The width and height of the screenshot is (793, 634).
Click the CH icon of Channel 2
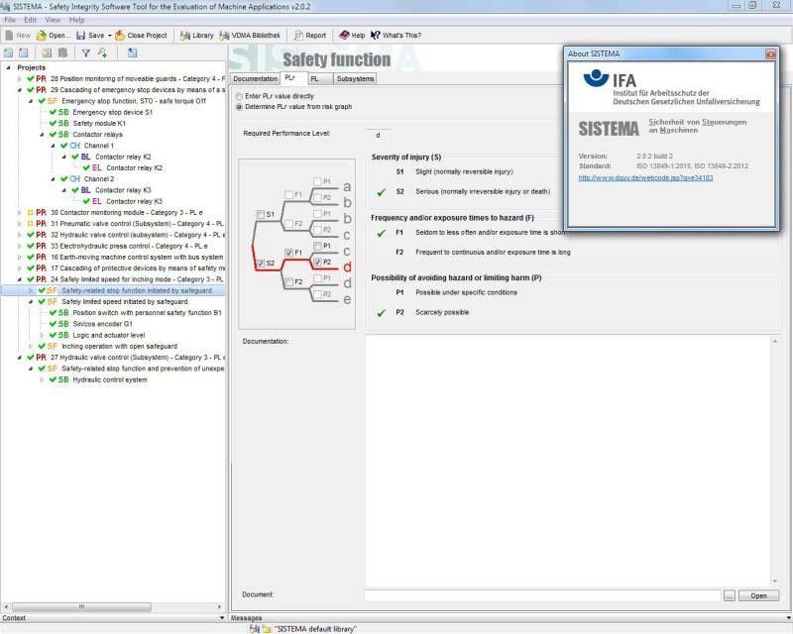[x=75, y=179]
